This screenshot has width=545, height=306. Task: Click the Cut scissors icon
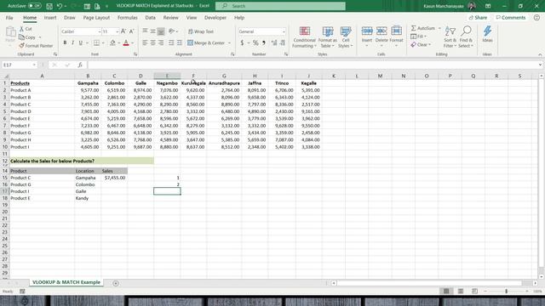[21, 29]
